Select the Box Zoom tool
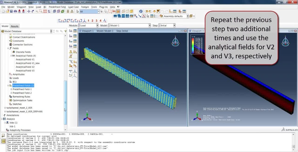This screenshot has height=152, width=298. pyautogui.click(x=41, y=11)
